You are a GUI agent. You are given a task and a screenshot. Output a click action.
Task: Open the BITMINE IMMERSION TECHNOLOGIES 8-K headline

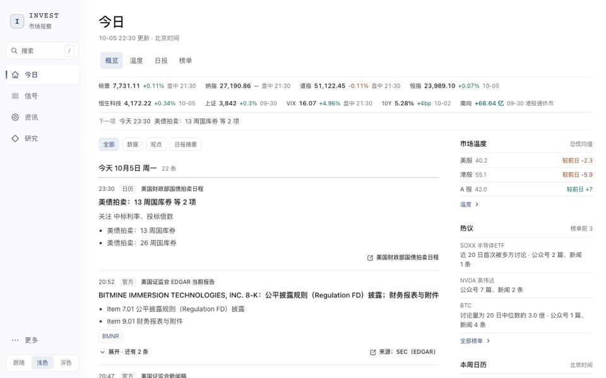pyautogui.click(x=269, y=295)
